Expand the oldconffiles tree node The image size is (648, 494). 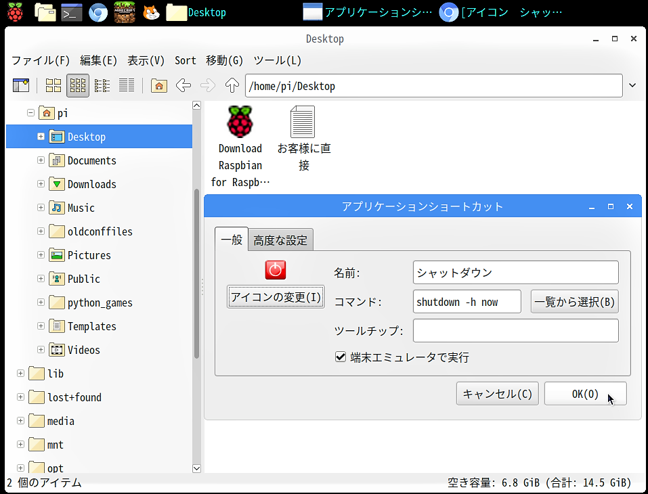[41, 231]
